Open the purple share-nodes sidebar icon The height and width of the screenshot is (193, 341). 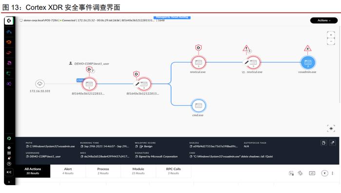click(9, 84)
